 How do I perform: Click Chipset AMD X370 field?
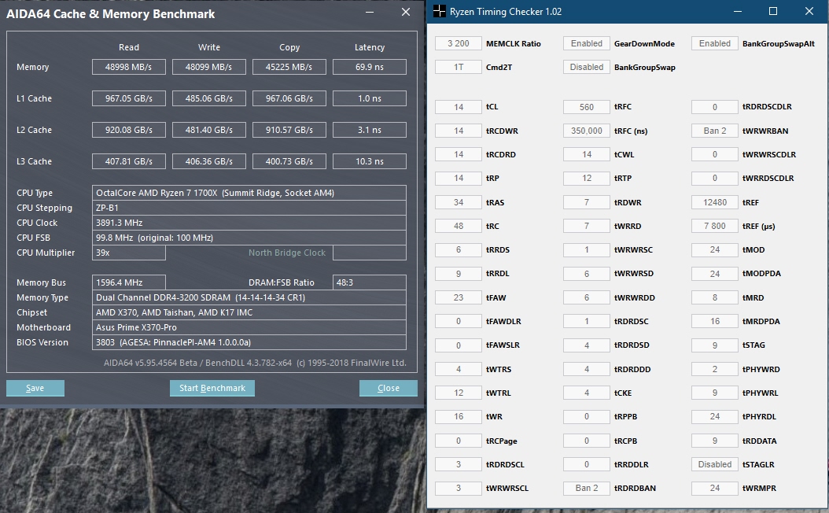point(249,312)
